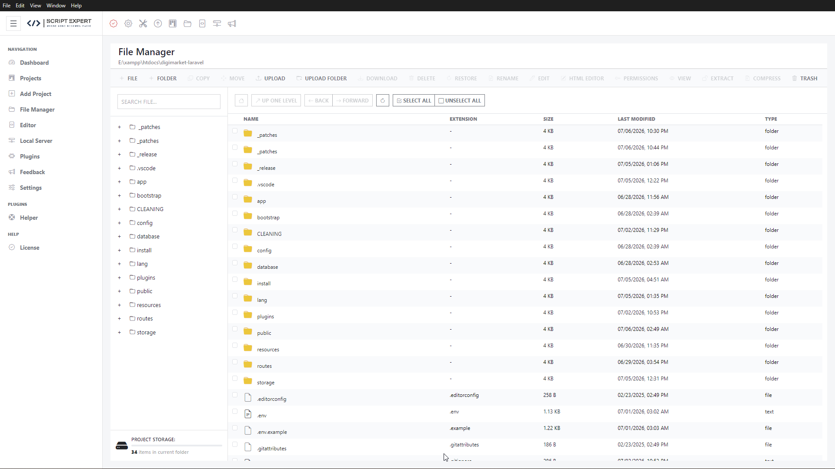Check the checkbox for the .env.example file row
This screenshot has width=835, height=469.
click(235, 428)
